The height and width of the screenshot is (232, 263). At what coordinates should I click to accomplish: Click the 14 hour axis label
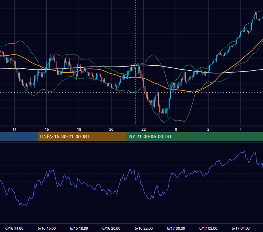click(14, 130)
